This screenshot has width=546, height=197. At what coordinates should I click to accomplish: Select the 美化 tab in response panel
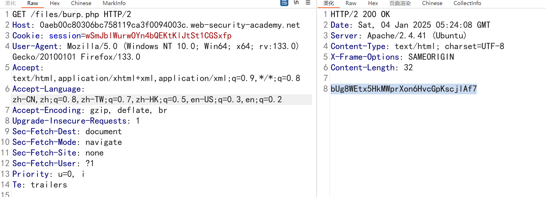click(x=328, y=3)
